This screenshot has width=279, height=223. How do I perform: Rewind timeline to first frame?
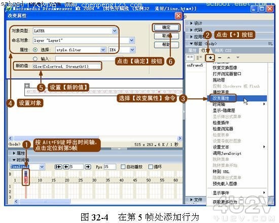[x=58, y=167]
